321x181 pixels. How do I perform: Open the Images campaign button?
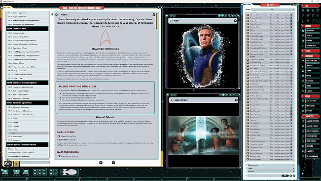312,66
